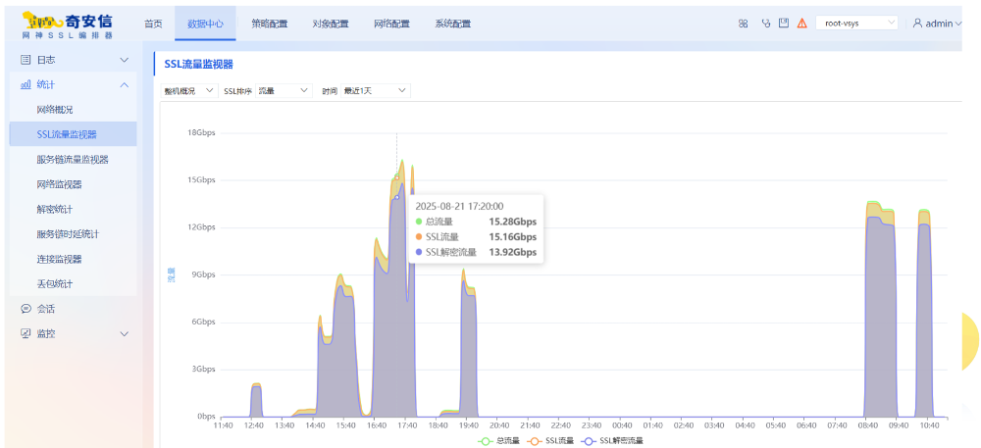Click the dashboard grid icon in header
Image resolution: width=981 pixels, height=448 pixels.
744,24
